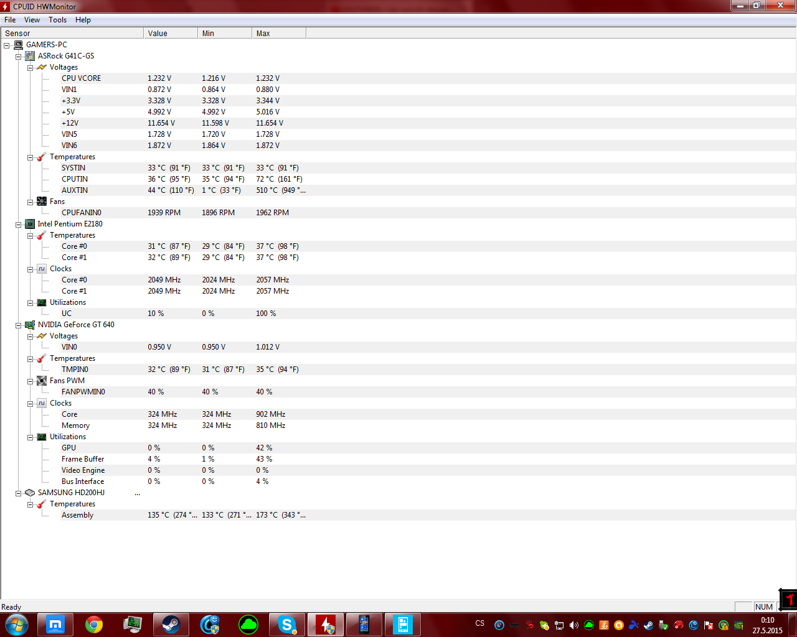The image size is (797, 637).
Task: Click the Max column header
Action: pyautogui.click(x=279, y=34)
